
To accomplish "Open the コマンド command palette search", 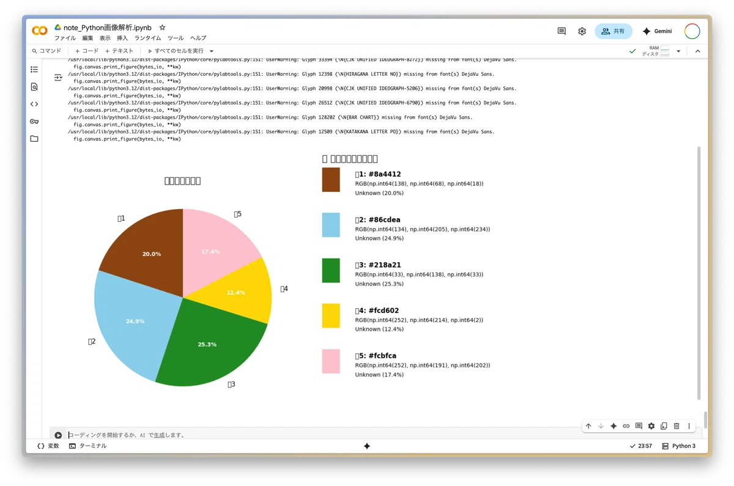I will point(46,51).
